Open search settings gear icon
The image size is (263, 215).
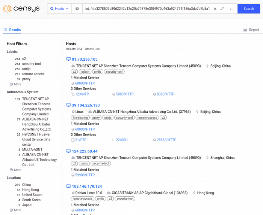tap(77, 9)
